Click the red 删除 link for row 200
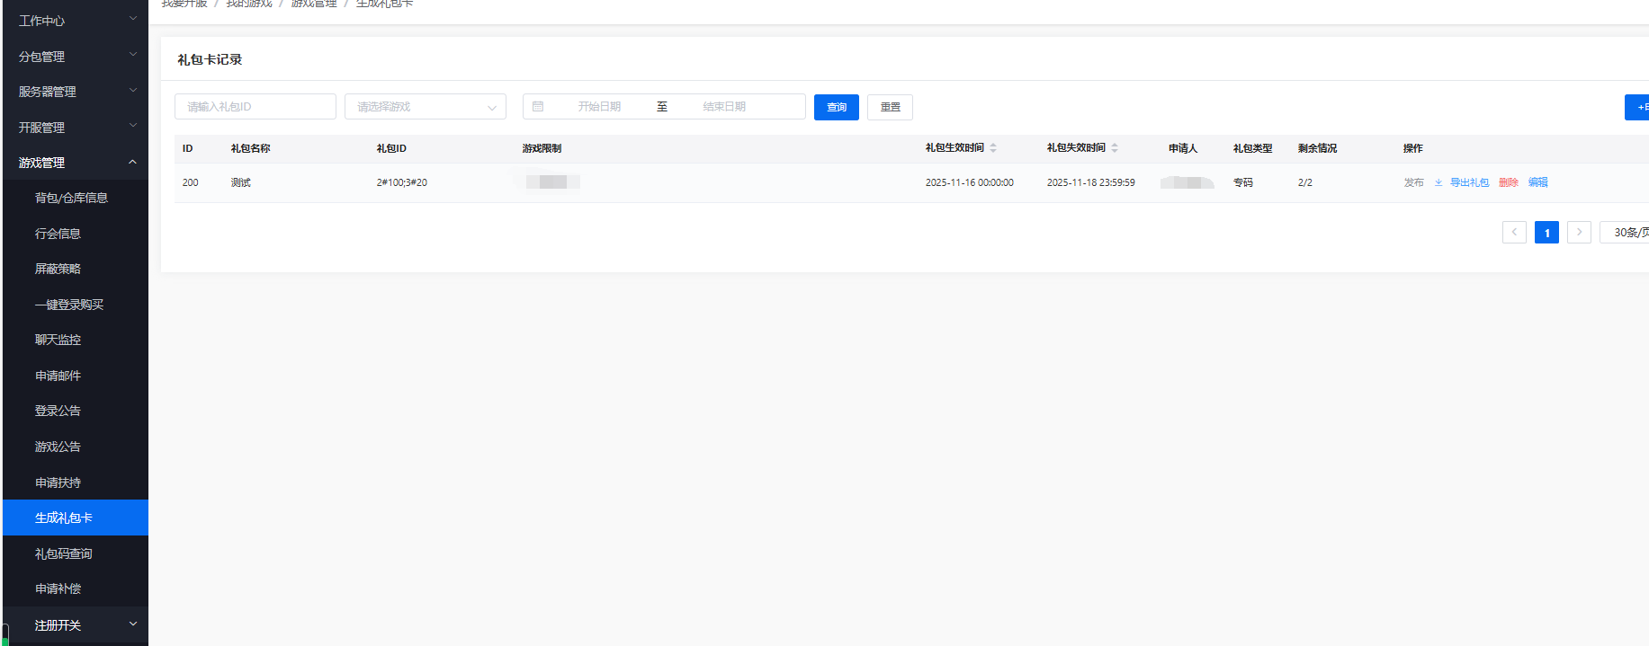 (x=1509, y=182)
